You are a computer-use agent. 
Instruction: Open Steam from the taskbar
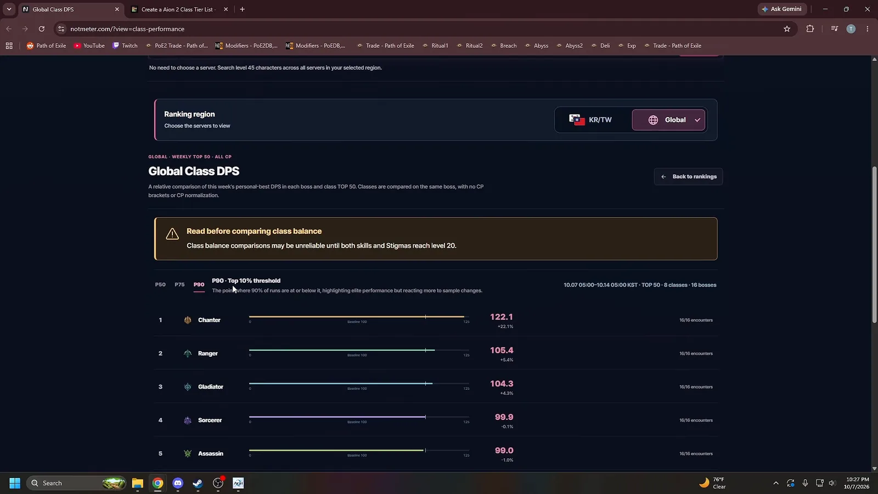[198, 483]
